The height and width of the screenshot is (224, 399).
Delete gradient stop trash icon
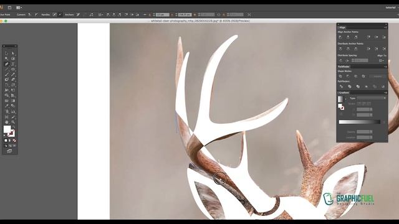384,123
